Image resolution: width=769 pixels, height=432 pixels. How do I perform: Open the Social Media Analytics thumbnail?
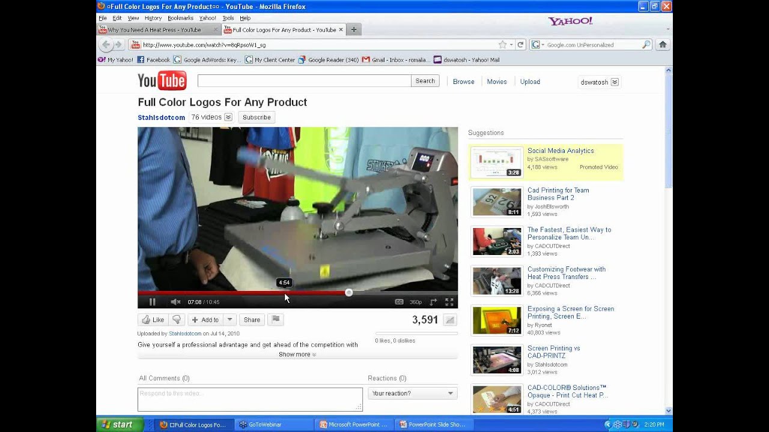[496, 163]
